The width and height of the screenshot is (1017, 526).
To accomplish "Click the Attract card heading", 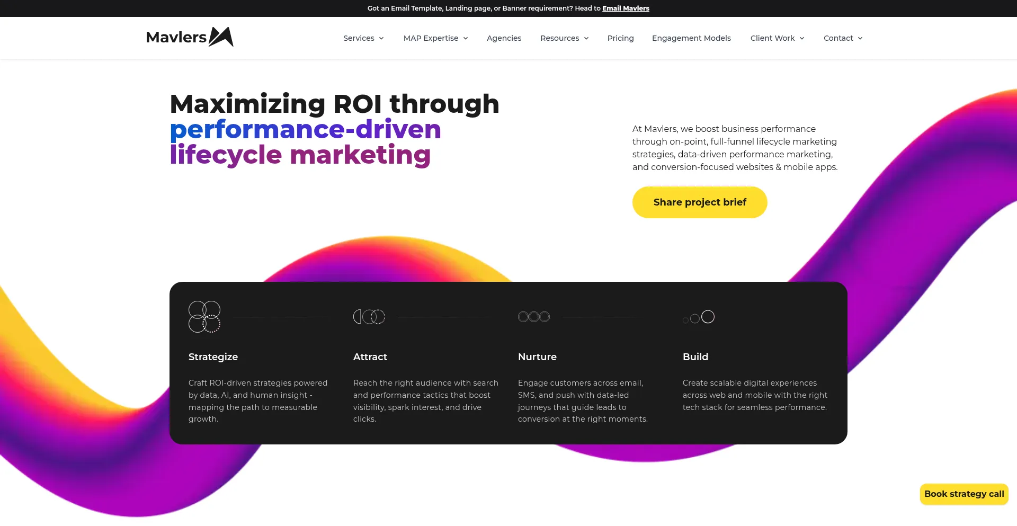I will (x=370, y=357).
